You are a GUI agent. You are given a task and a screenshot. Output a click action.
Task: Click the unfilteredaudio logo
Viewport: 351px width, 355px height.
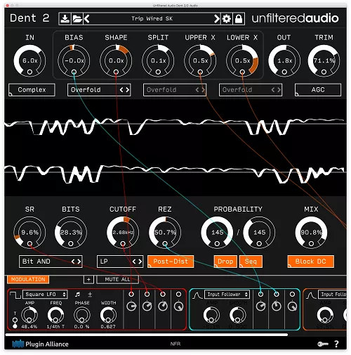pyautogui.click(x=296, y=18)
